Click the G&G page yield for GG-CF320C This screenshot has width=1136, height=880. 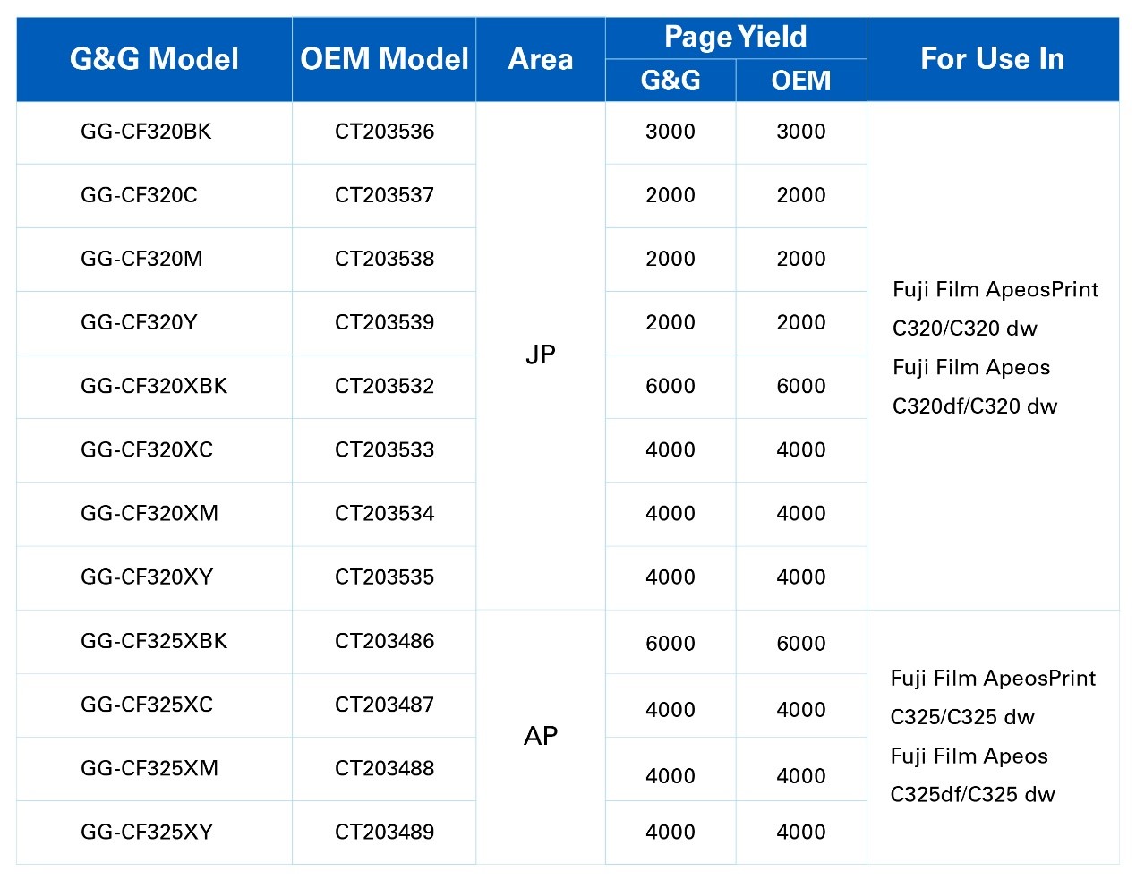tap(670, 195)
